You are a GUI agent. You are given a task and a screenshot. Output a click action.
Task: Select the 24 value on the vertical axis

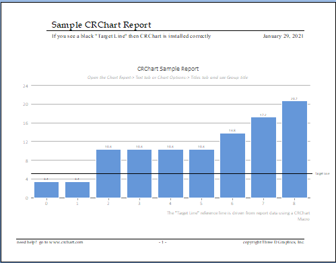click(26, 86)
